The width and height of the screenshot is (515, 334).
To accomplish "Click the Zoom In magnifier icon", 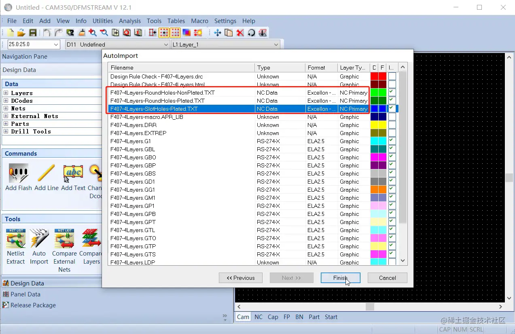I will pos(93,33).
